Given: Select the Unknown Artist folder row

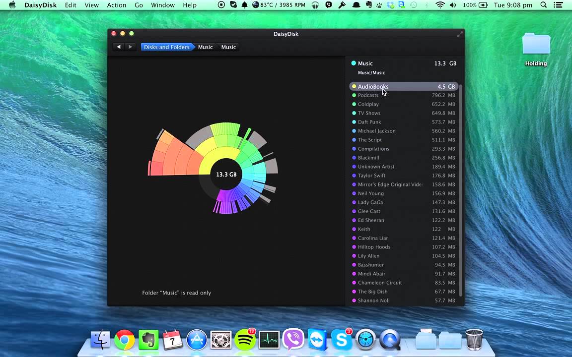Looking at the screenshot, I should 404,167.
